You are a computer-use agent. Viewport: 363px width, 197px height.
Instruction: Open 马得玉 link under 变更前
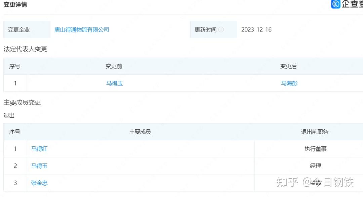(114, 83)
